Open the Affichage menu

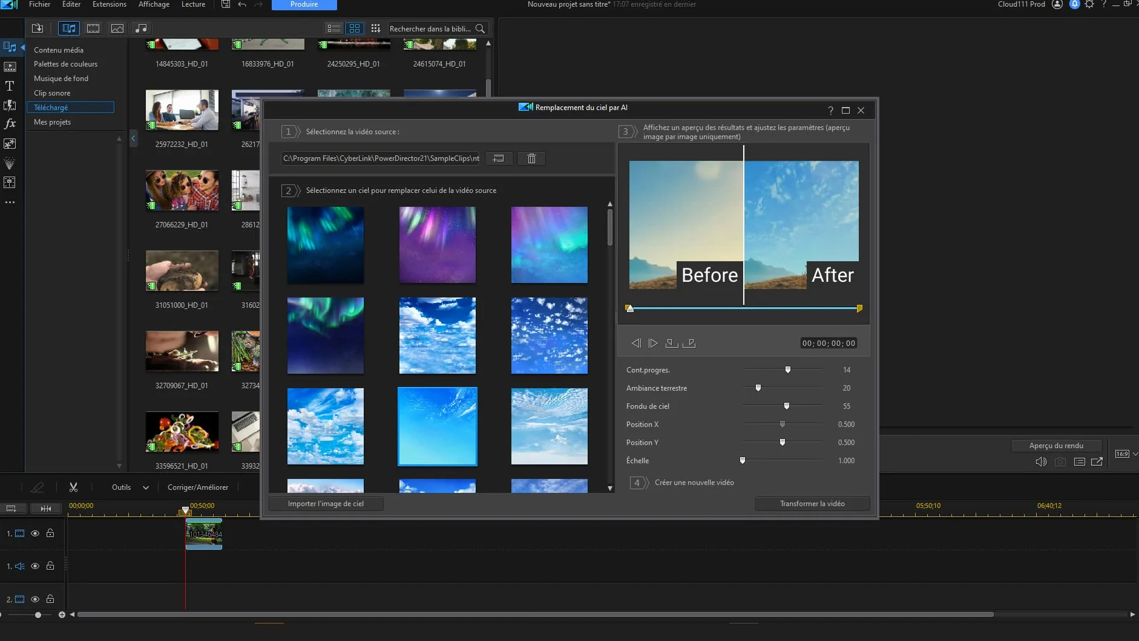tap(154, 4)
